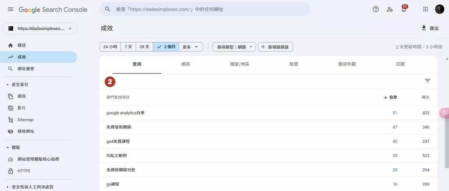The width and height of the screenshot is (449, 191).
Task: Click the 概述 home icon
Action: point(11,45)
